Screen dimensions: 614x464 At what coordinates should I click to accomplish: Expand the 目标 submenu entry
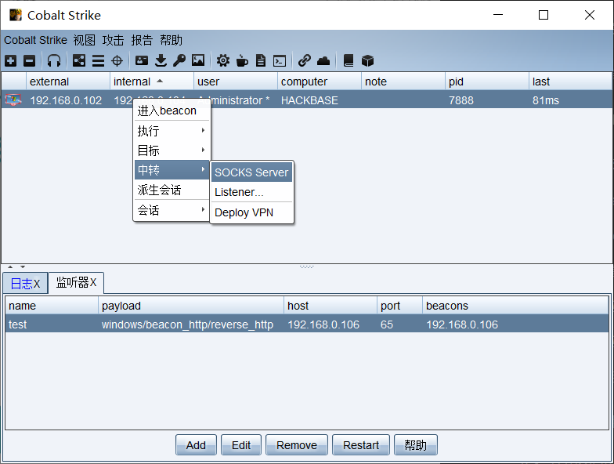[x=172, y=150]
